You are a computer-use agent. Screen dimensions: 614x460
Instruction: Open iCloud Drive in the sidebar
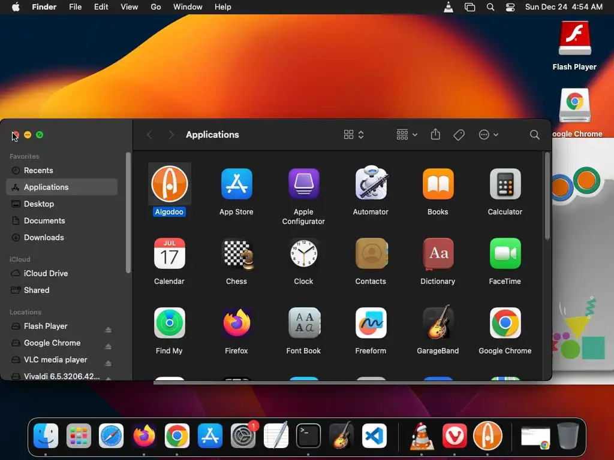[62, 273]
